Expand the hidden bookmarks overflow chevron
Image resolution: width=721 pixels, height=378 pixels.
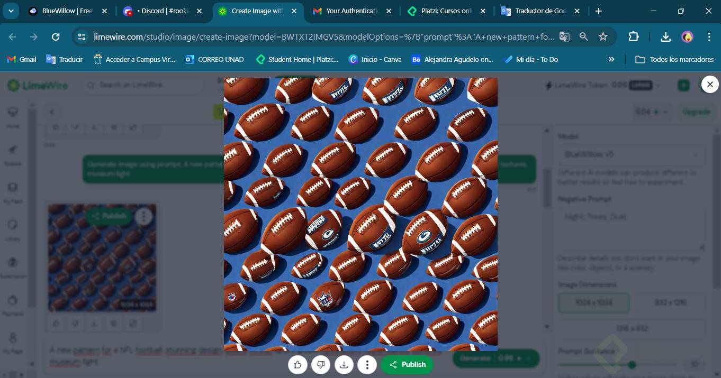point(611,59)
